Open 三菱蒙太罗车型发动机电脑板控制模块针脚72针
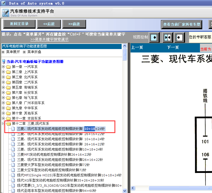Viewport: 212px width, 193px height. point(53,165)
